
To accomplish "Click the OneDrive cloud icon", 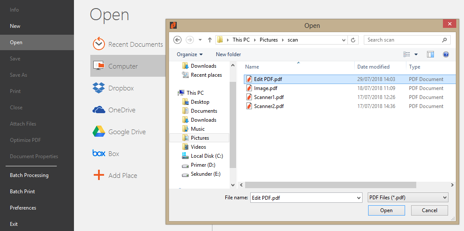I will [98, 110].
